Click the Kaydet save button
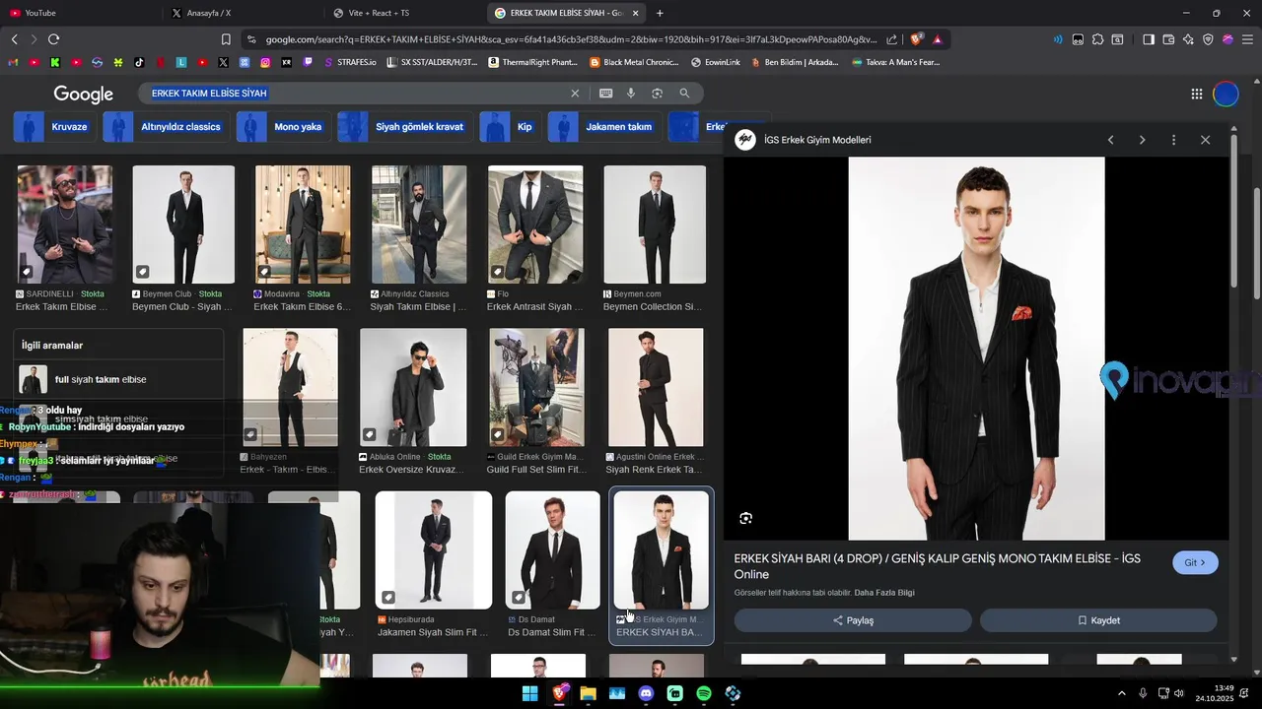Viewport: 1262px width, 709px height. tap(1098, 620)
